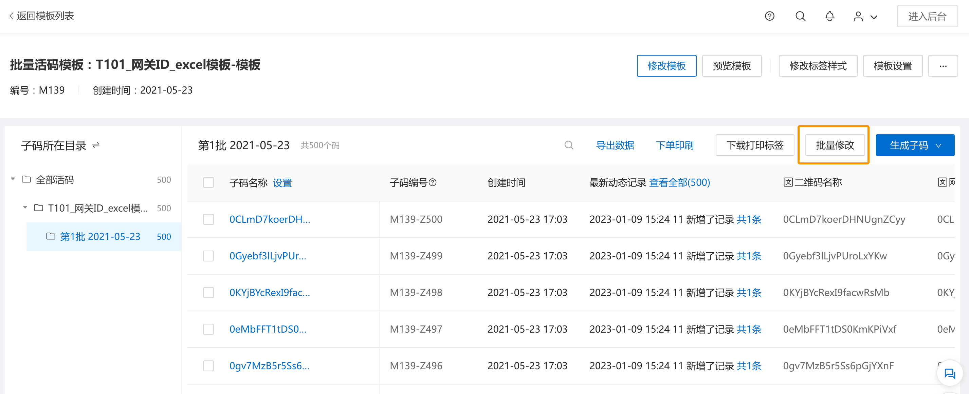Click 共1条 in row M139-Z500
This screenshot has width=969, height=394.
point(749,219)
